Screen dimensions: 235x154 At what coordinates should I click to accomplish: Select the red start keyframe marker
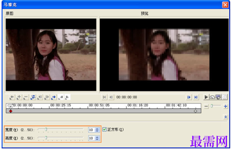[11, 111]
